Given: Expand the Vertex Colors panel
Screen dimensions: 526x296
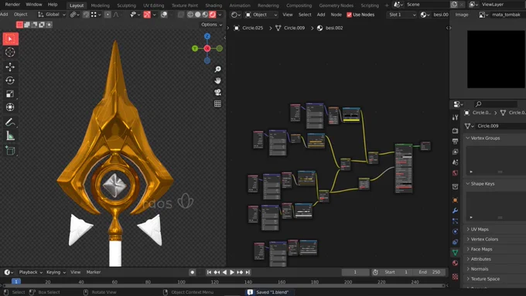Looking at the screenshot, I should (484, 240).
